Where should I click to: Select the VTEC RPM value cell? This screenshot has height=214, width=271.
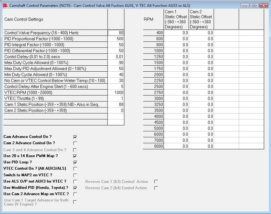[x=116, y=92]
